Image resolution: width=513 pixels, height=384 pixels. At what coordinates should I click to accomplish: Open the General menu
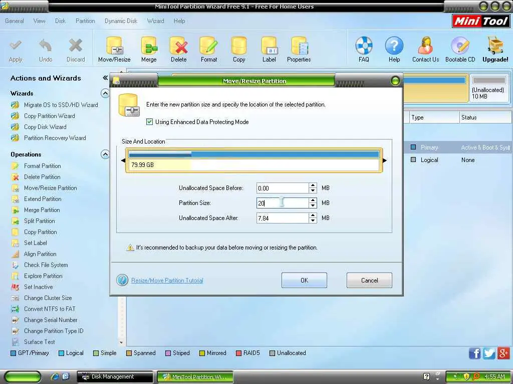(15, 21)
